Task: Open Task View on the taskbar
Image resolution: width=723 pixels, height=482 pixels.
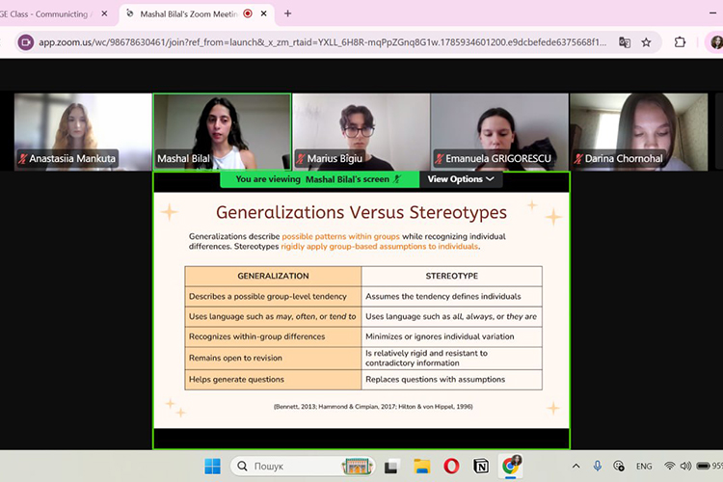Action: point(391,467)
